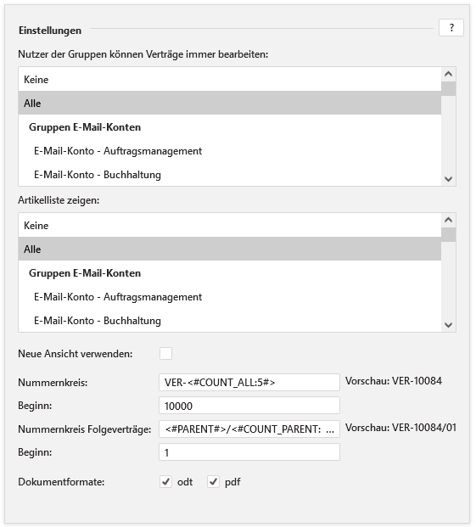Select Alle in the Artikelliste zeigen list
The height and width of the screenshot is (527, 476).
(x=230, y=249)
